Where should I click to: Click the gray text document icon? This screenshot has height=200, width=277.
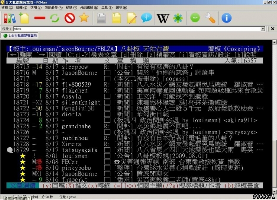click(x=101, y=18)
